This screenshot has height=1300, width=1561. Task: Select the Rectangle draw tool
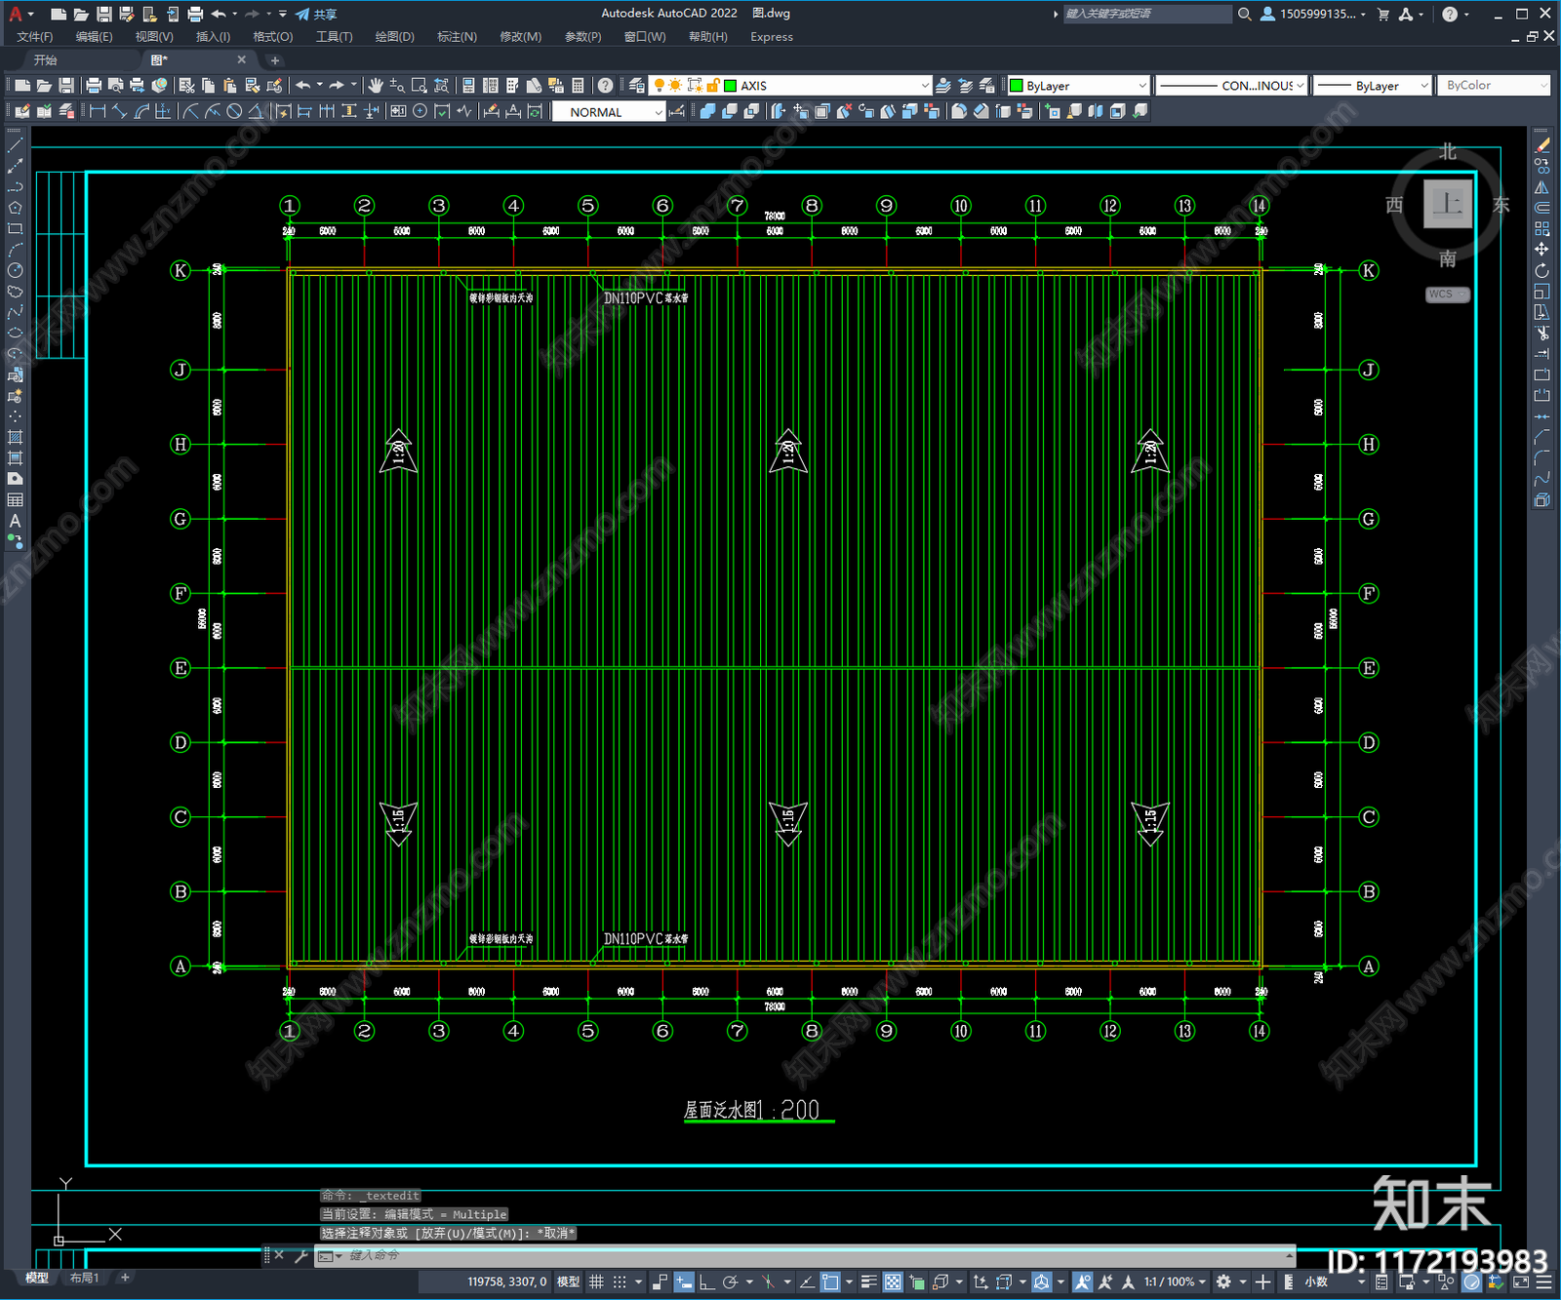[x=15, y=229]
